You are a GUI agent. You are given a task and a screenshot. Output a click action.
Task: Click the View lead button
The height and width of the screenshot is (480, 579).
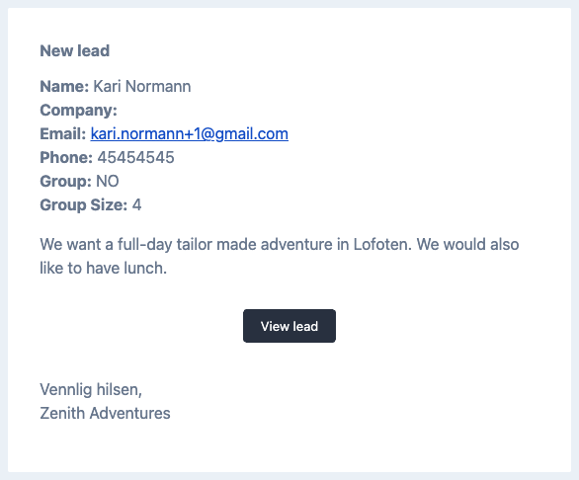tap(289, 326)
